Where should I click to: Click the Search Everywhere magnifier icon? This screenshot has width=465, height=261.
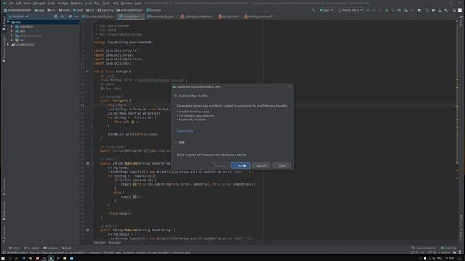[x=453, y=10]
